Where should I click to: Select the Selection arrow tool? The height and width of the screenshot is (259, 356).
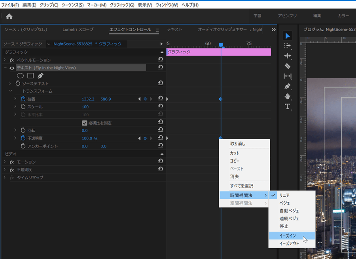[x=288, y=36]
